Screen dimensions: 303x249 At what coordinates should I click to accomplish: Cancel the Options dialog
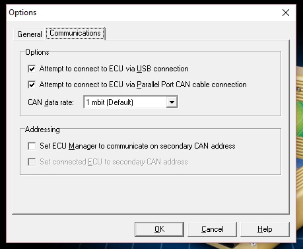[213, 229]
